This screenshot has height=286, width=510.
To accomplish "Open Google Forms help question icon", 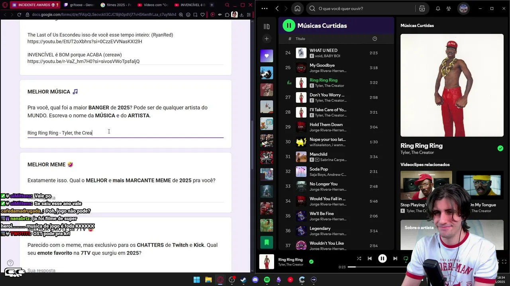I will (x=10, y=263).
